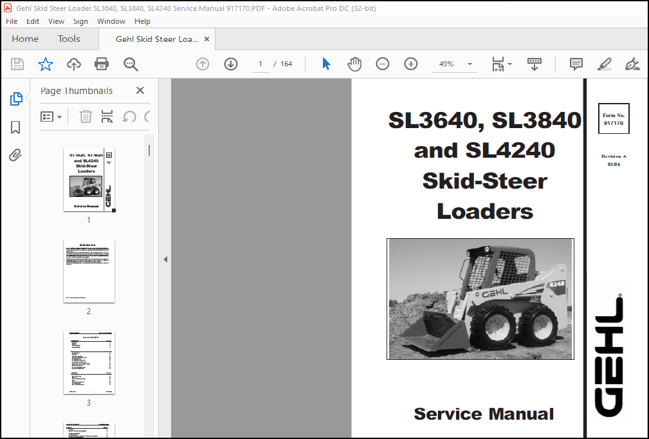This screenshot has height=439, width=649.
Task: Open Find text magnifier icon
Action: 131,64
